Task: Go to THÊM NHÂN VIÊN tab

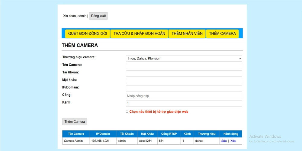Action: (187, 34)
